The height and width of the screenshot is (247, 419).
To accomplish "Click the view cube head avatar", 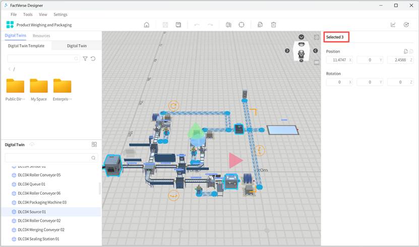I will coord(301,54).
